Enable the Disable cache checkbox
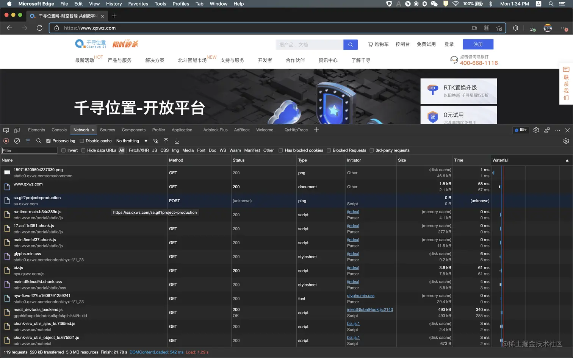The image size is (573, 358). 82,141
